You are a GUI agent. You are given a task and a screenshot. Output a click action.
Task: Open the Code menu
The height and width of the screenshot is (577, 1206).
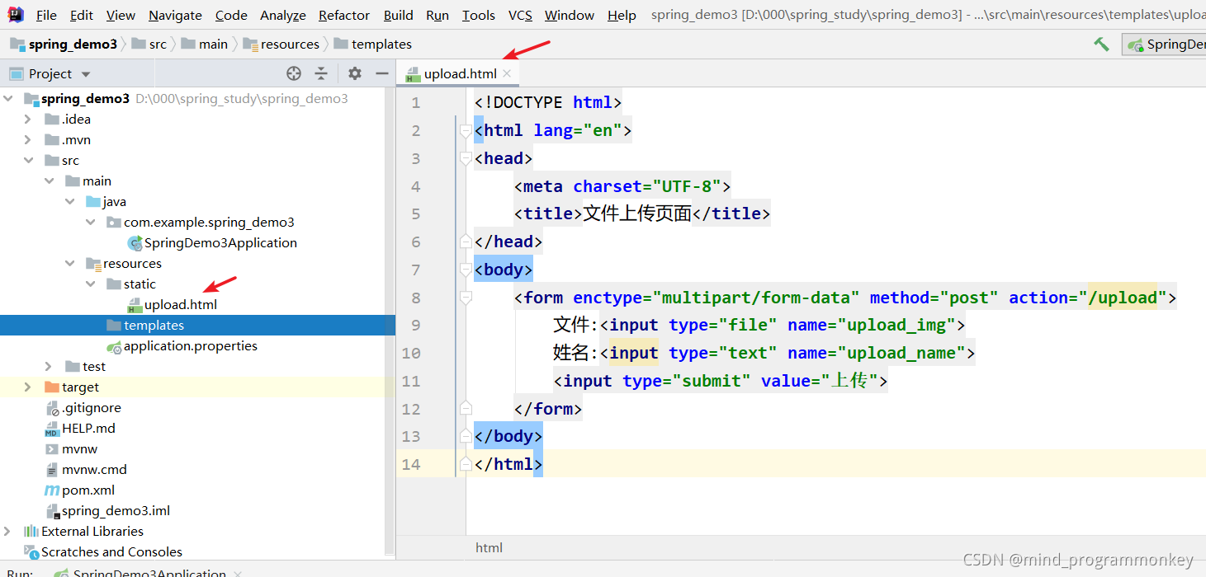tap(231, 15)
